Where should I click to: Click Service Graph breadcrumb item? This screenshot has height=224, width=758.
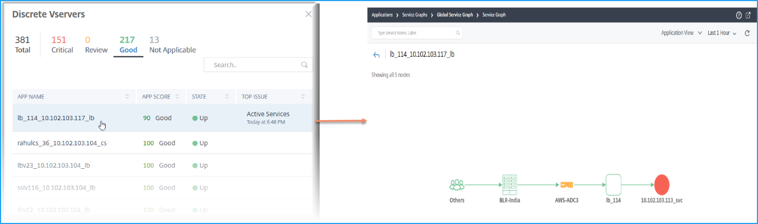pyautogui.click(x=494, y=15)
